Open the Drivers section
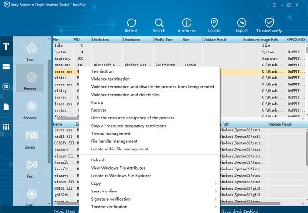Screen dimensions: 308x213 (32, 139)
